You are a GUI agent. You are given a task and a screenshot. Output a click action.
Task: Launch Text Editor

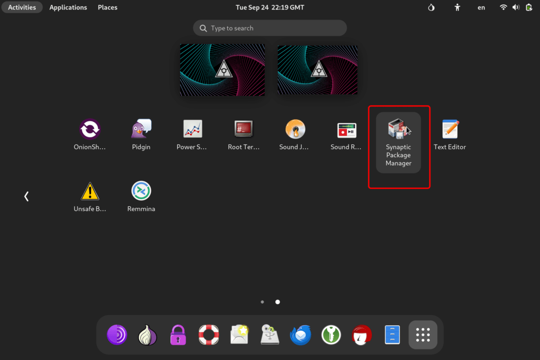point(450,134)
